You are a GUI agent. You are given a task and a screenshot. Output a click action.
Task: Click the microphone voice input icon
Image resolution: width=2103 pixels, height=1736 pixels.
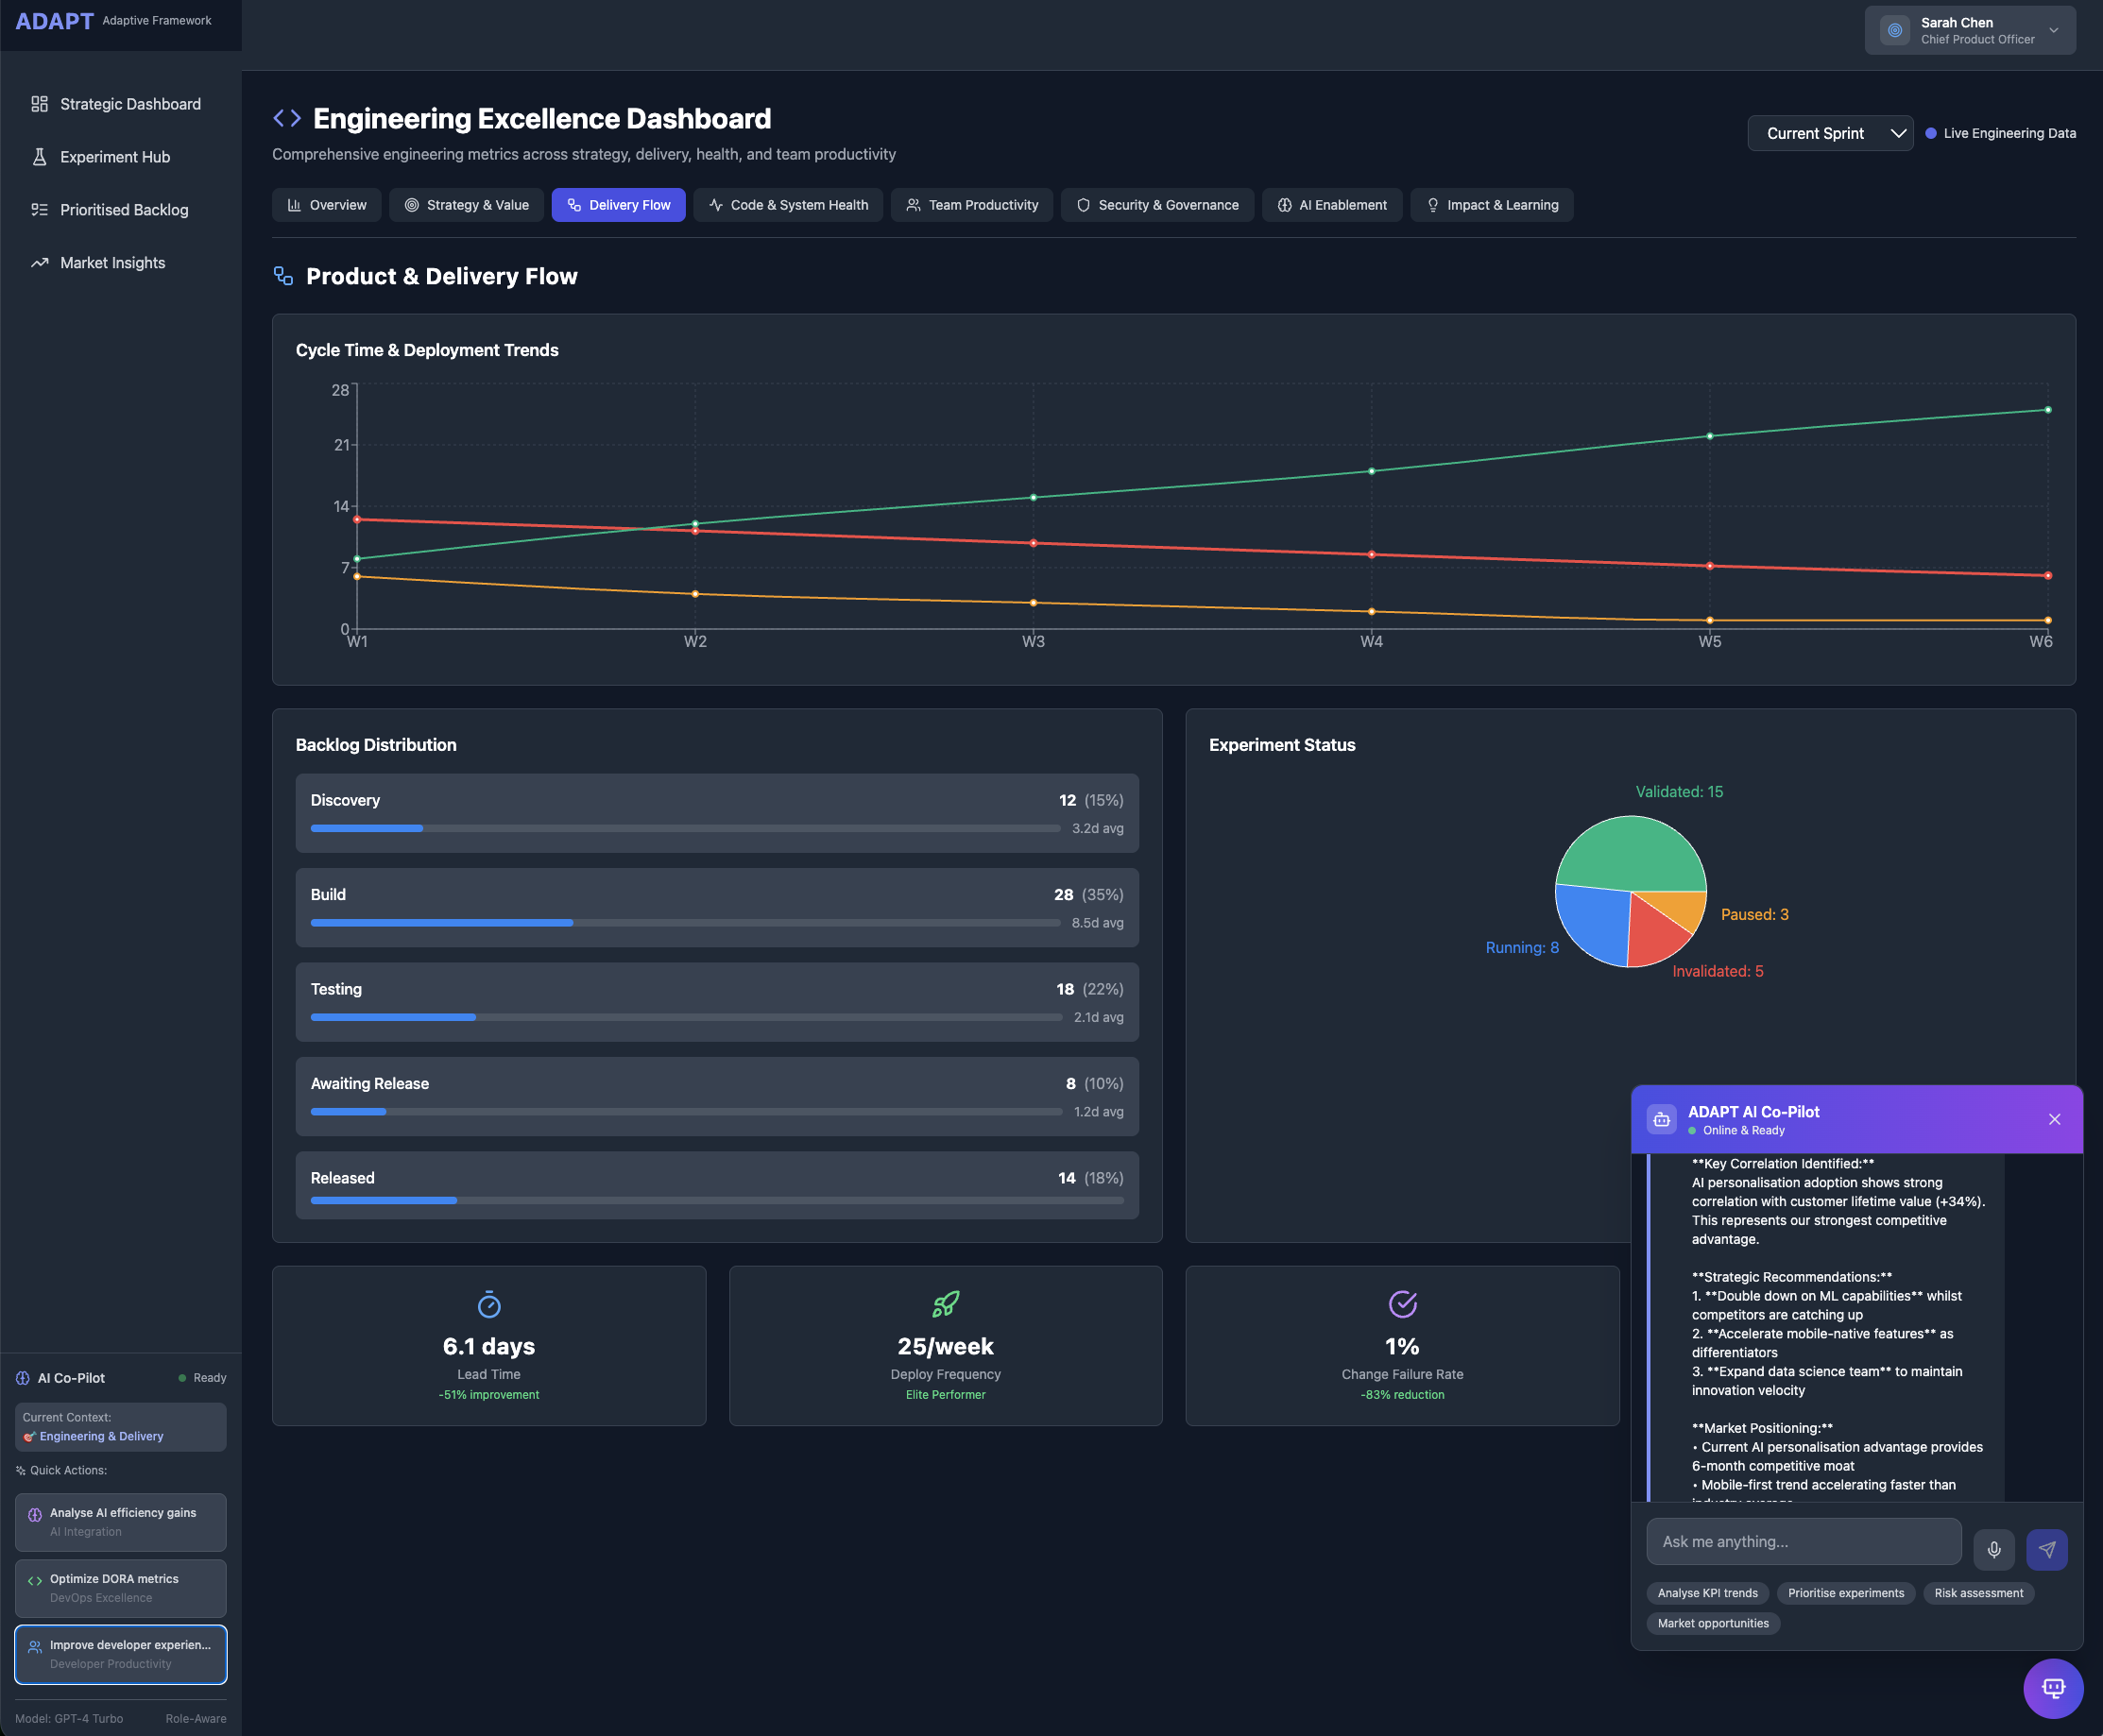click(1993, 1549)
